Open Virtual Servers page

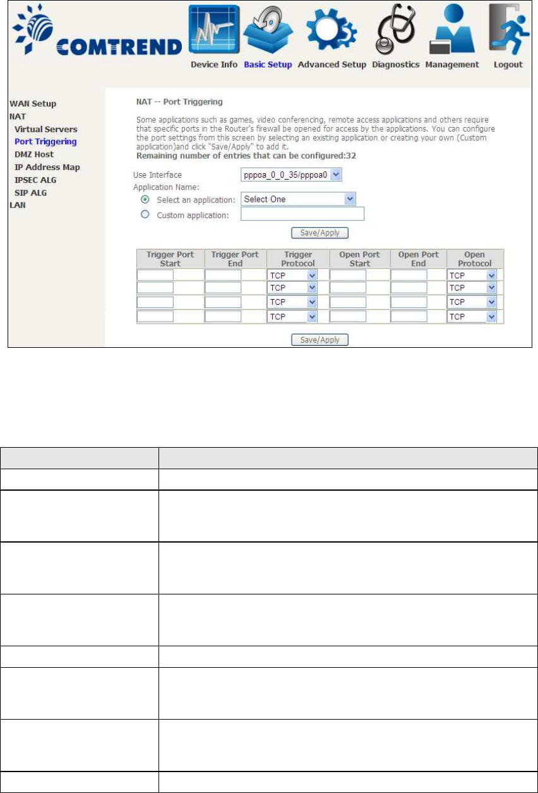point(46,129)
